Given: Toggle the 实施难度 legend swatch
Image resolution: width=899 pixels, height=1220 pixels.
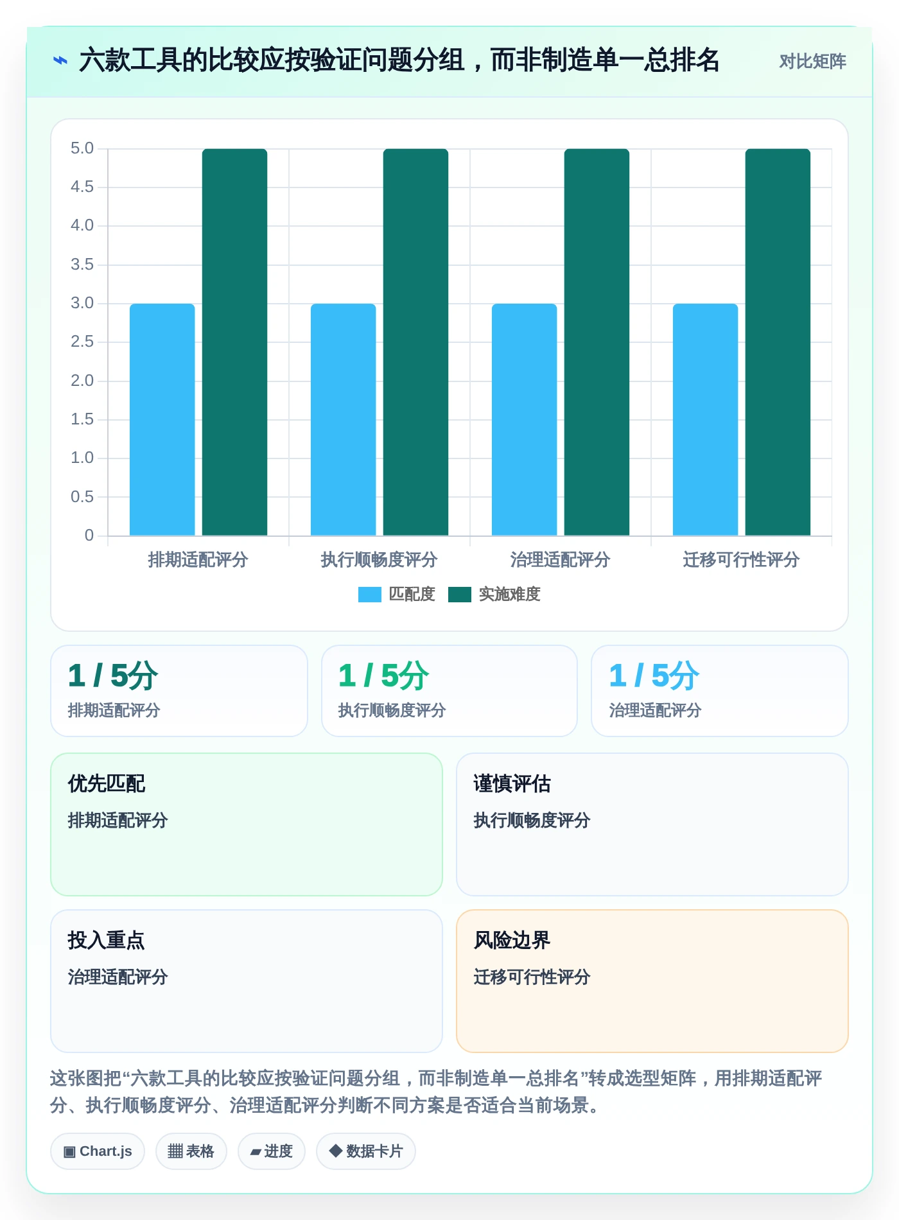Looking at the screenshot, I should coord(460,595).
